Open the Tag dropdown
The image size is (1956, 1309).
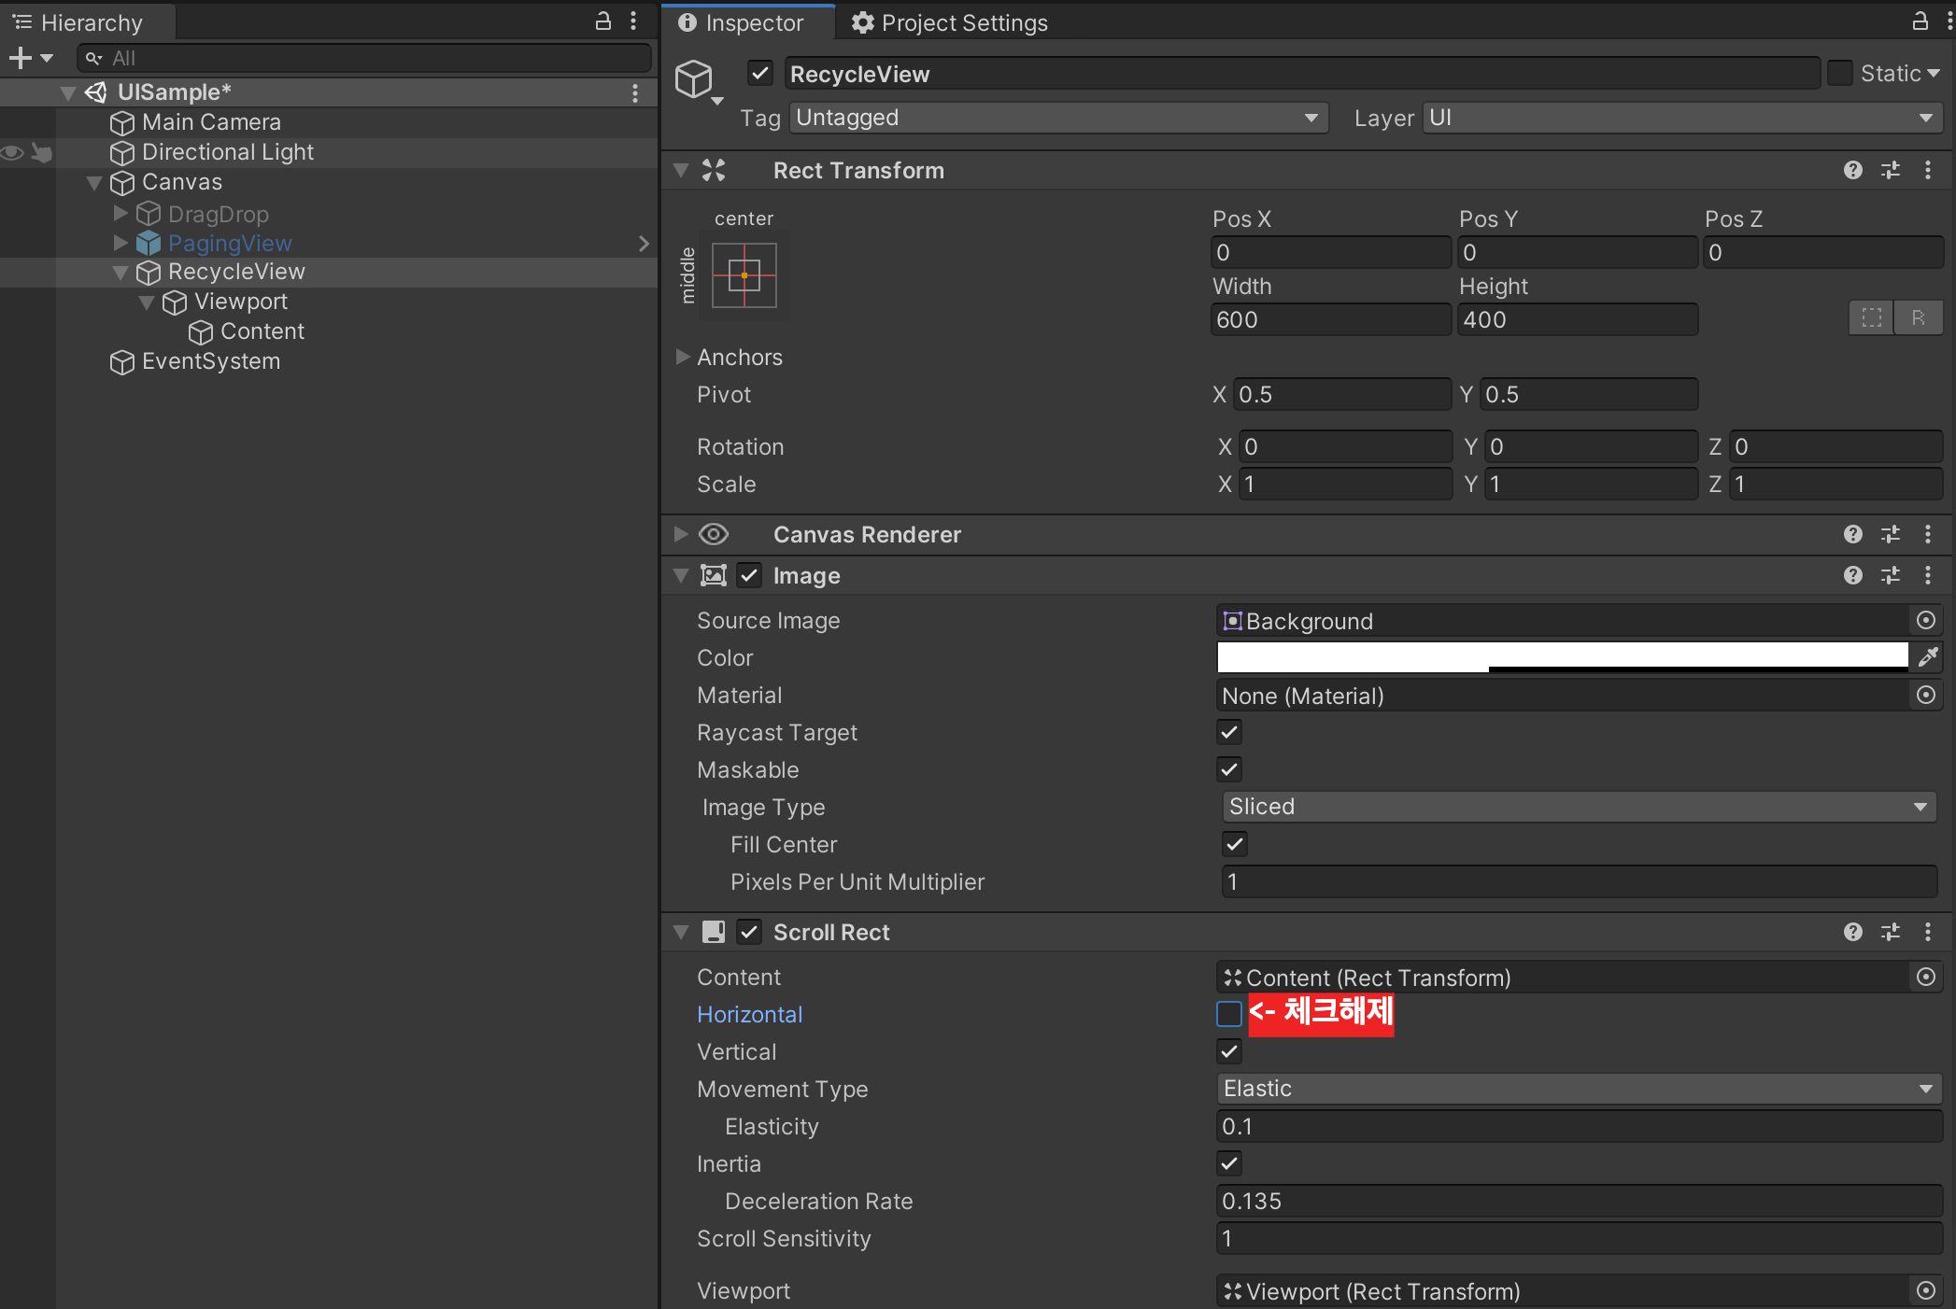(1059, 118)
